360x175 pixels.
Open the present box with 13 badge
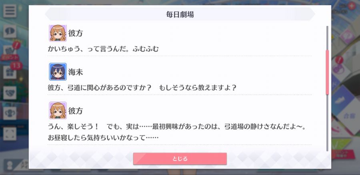point(10,72)
